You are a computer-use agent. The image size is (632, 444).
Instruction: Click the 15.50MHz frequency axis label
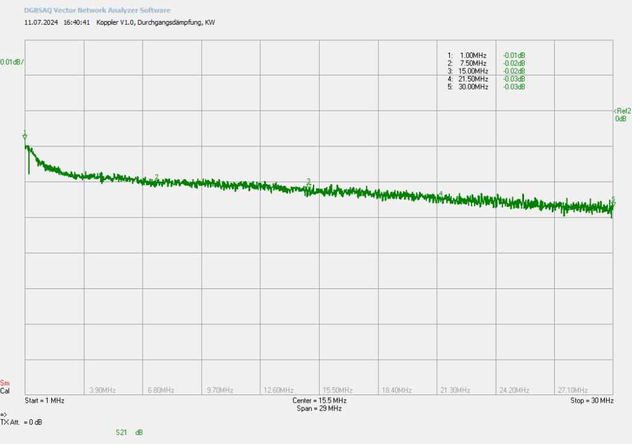338,390
